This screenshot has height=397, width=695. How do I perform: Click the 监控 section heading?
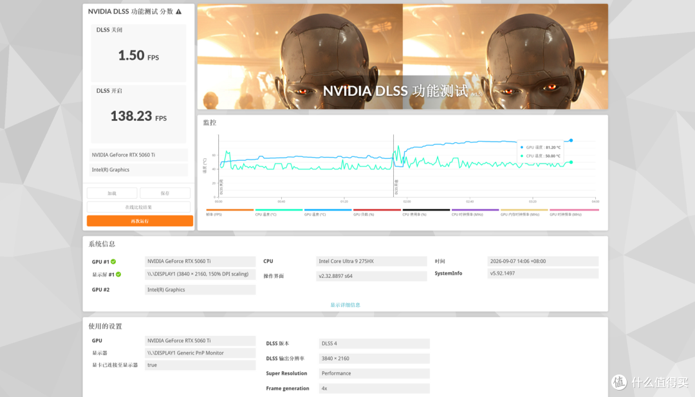point(210,123)
